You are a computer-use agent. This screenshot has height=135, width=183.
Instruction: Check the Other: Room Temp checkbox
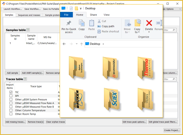tap(11, 114)
